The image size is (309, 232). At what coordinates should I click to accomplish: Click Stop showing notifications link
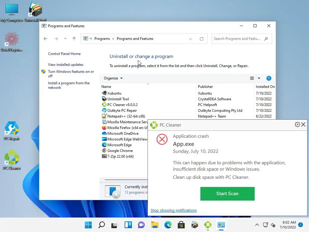pyautogui.click(x=174, y=210)
